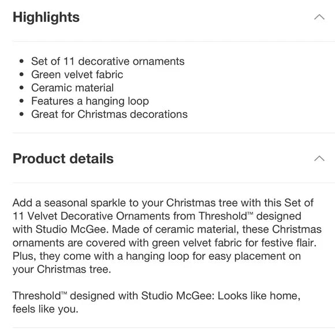Click the 'your Christmas tree.' closing line
The image size is (335, 335).
(62, 269)
